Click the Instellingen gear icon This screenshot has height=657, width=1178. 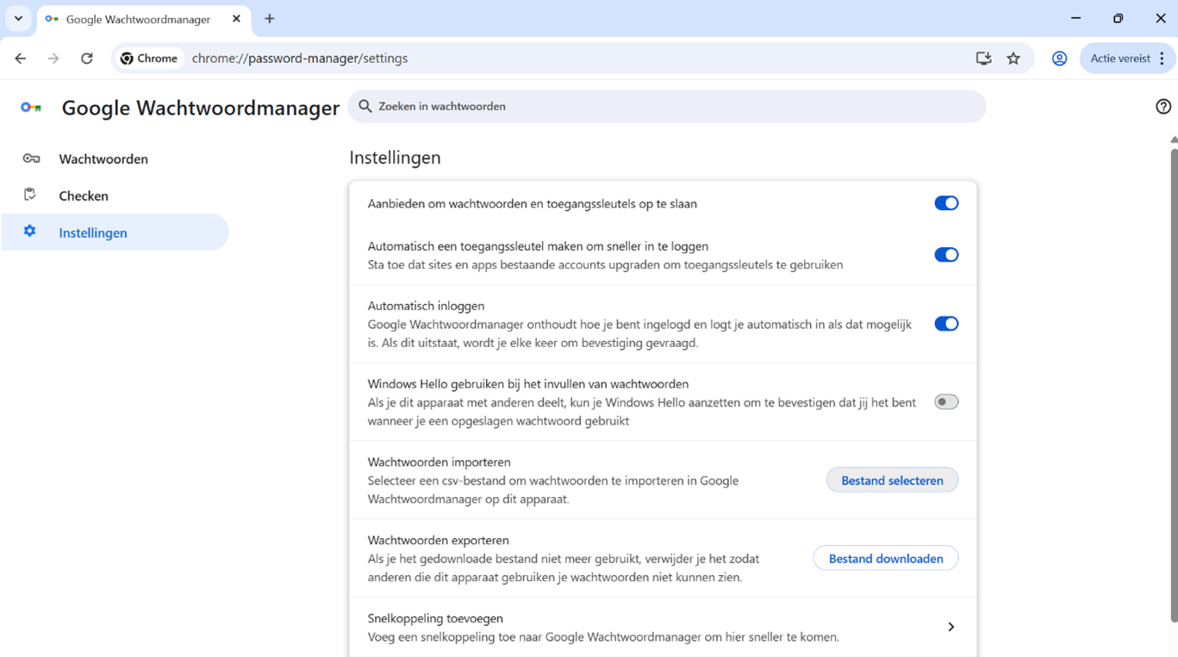click(x=29, y=232)
